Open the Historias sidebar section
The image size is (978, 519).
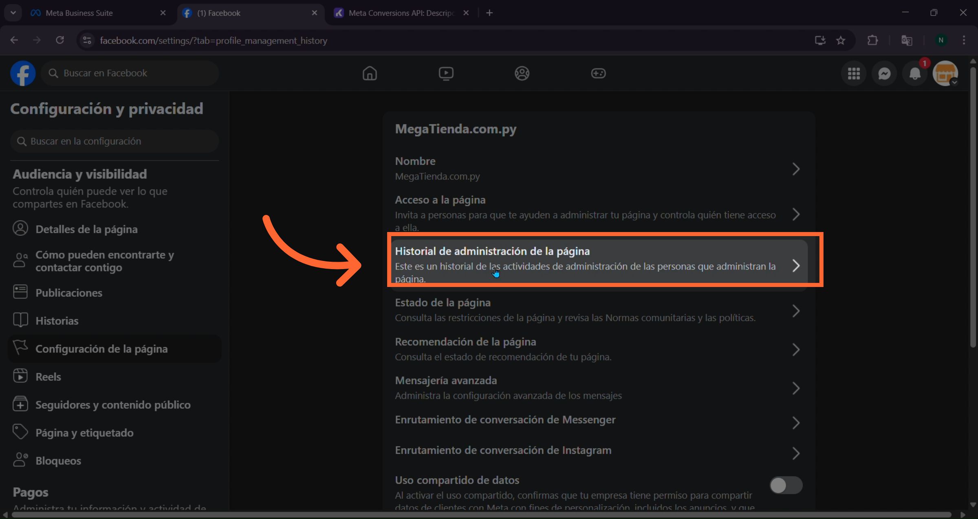[x=57, y=320]
